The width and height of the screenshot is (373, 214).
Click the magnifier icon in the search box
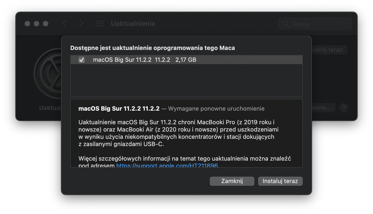click(286, 24)
